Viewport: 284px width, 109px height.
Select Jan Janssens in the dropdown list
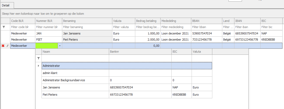tap(127, 87)
